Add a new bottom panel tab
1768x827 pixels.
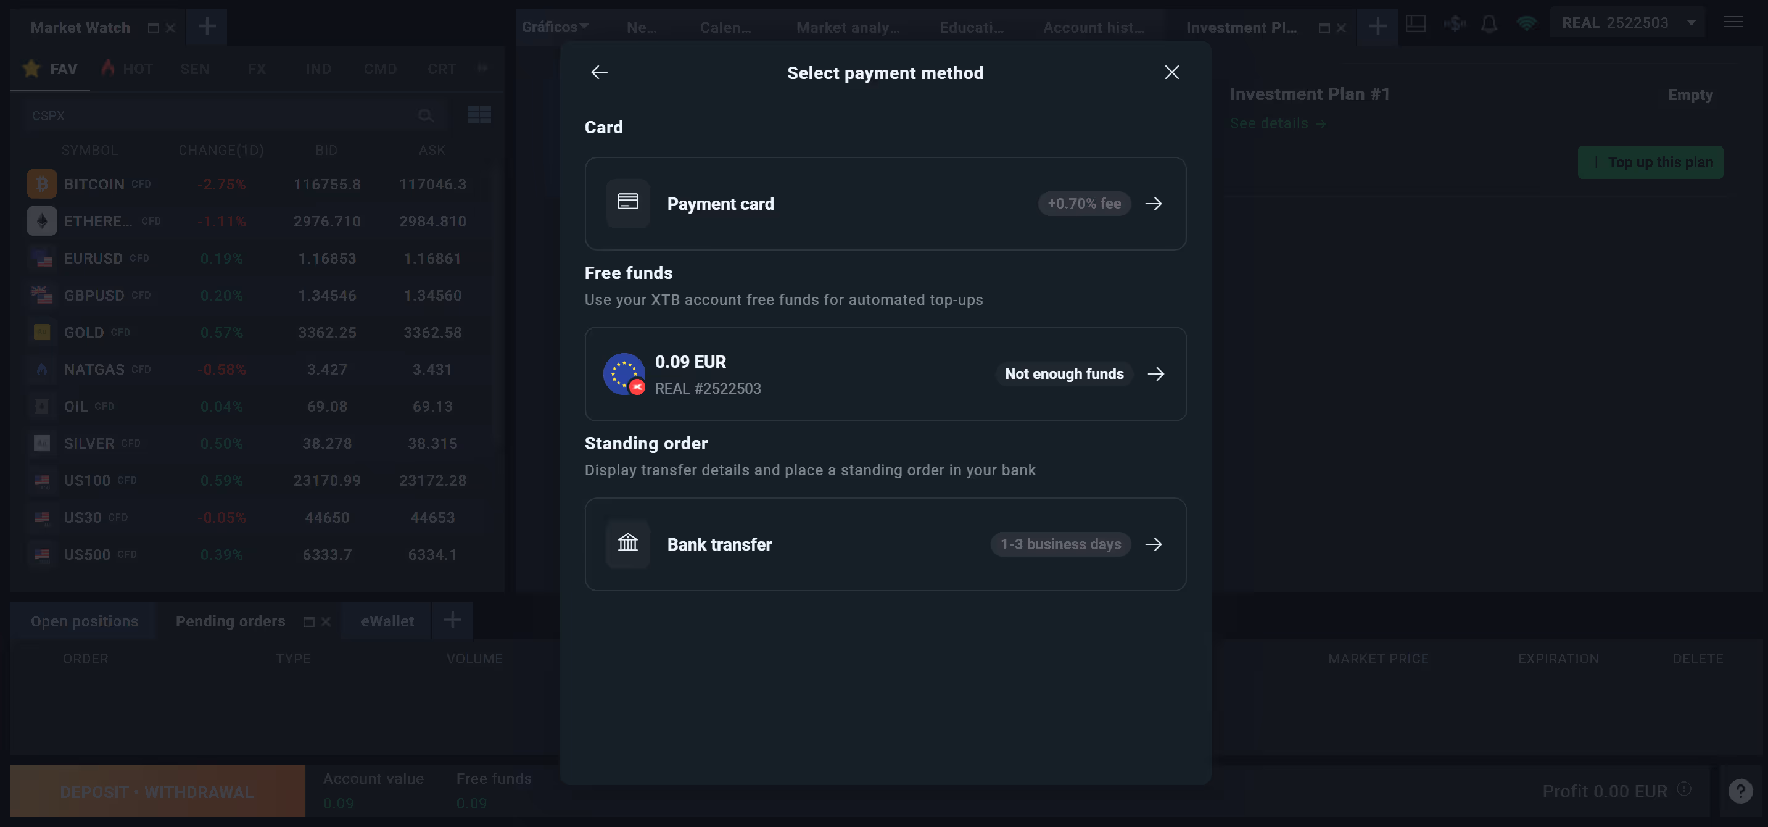pyautogui.click(x=452, y=620)
